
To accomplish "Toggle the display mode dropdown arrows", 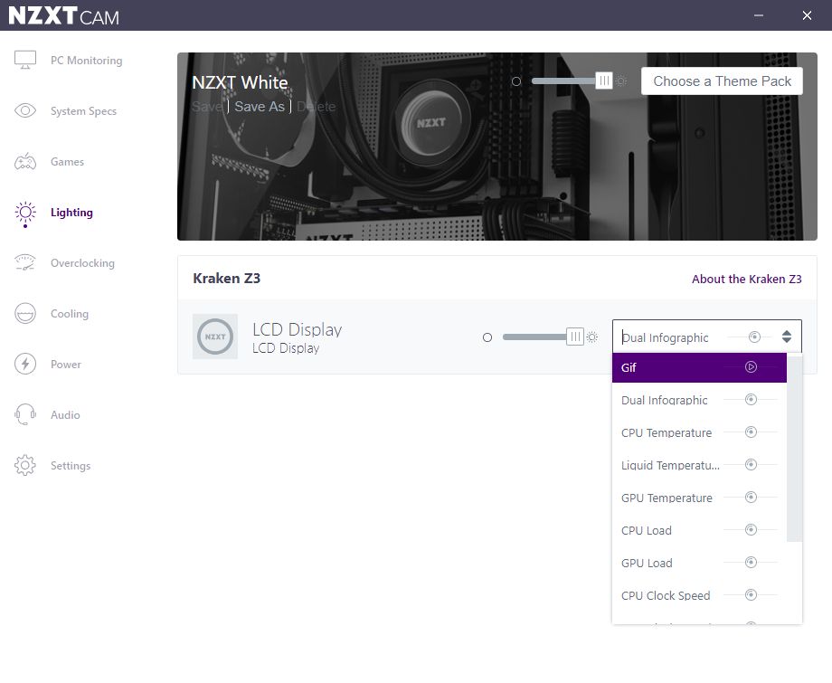I will [787, 337].
